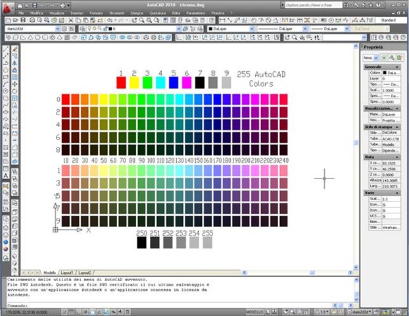Select the Line tool in left toolbar
Viewport: 409px width, 316px height.
pyautogui.click(x=6, y=48)
